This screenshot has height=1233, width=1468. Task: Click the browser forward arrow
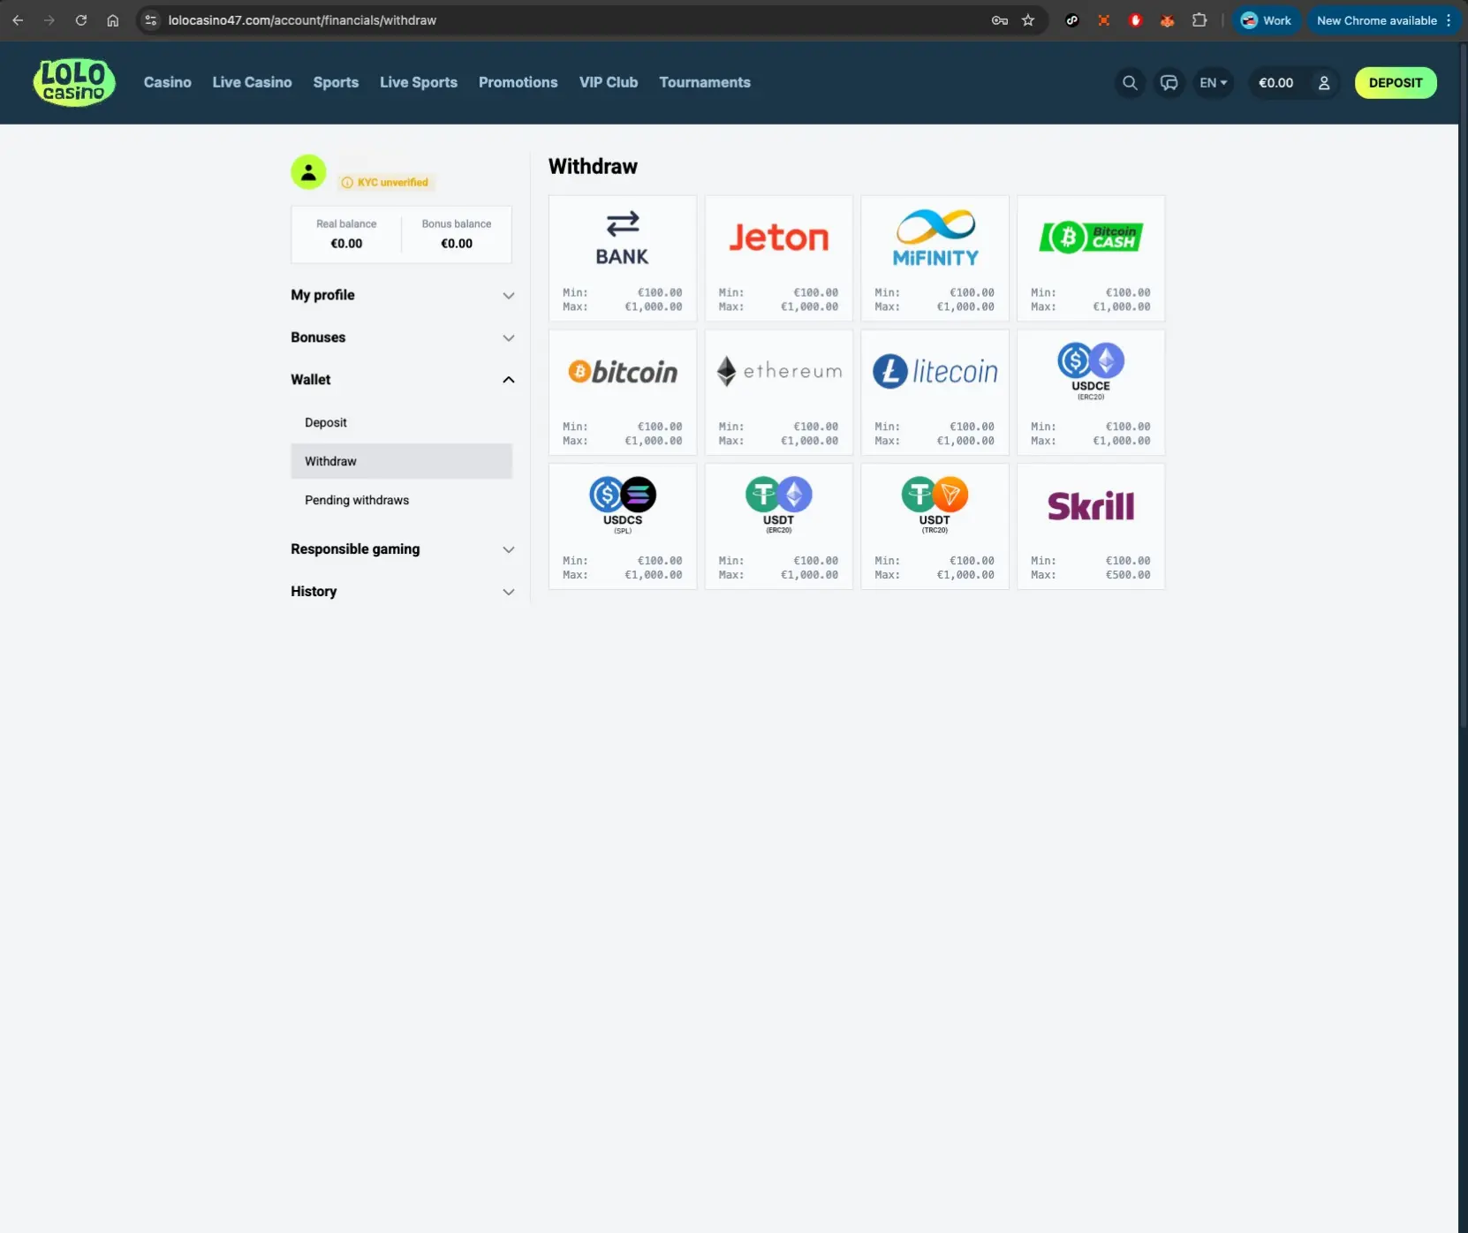(x=49, y=20)
